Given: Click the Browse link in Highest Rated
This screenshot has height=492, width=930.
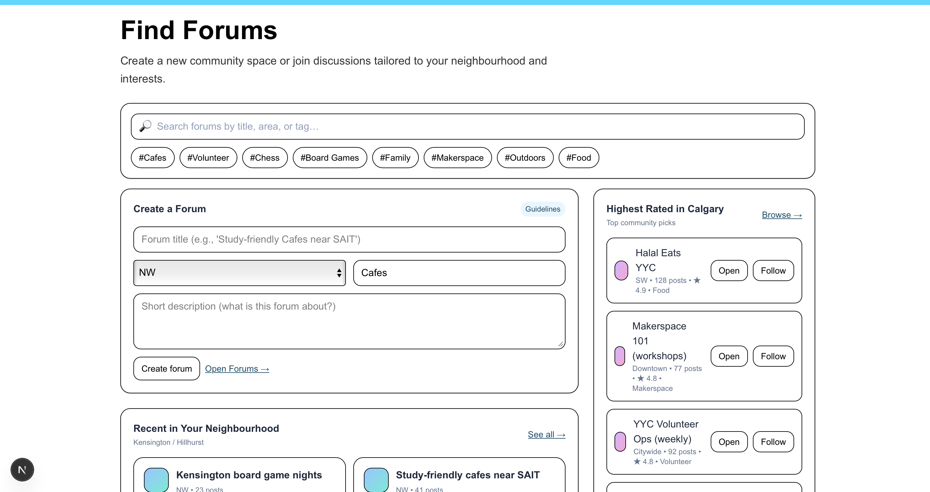Looking at the screenshot, I should tap(782, 215).
